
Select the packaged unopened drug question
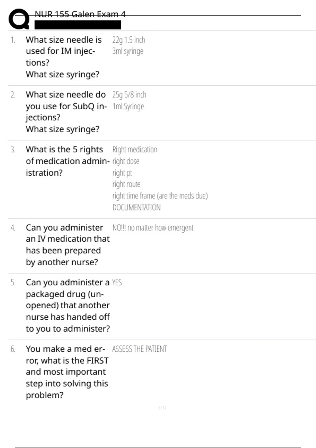[x=68, y=305]
